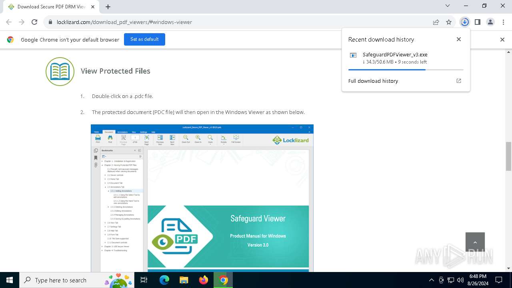Open Chrome side panel
Viewport: 512px width, 288px height.
pyautogui.click(x=477, y=22)
